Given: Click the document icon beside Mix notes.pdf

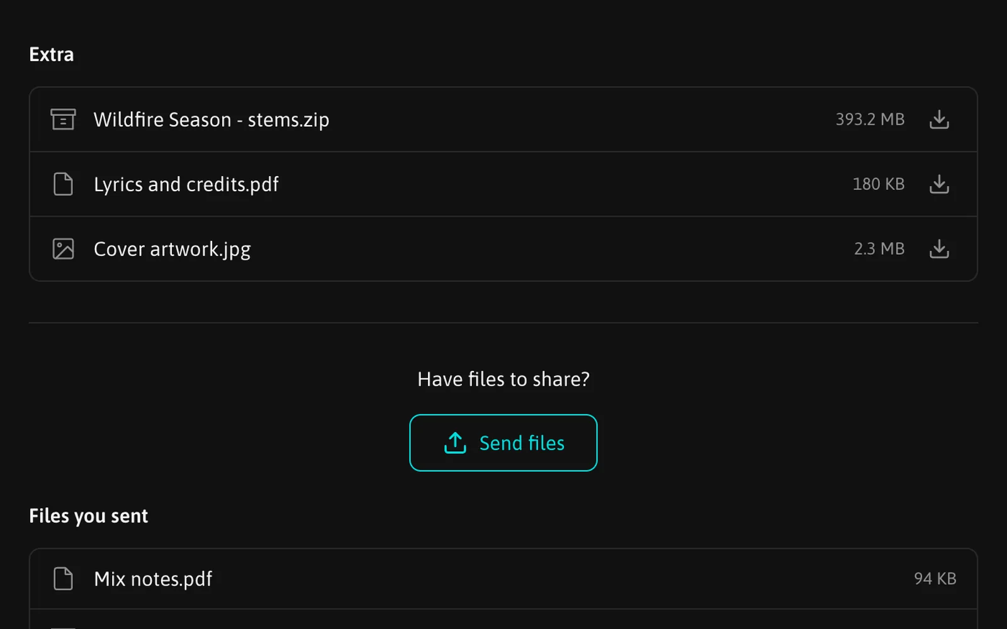Looking at the screenshot, I should [63, 579].
